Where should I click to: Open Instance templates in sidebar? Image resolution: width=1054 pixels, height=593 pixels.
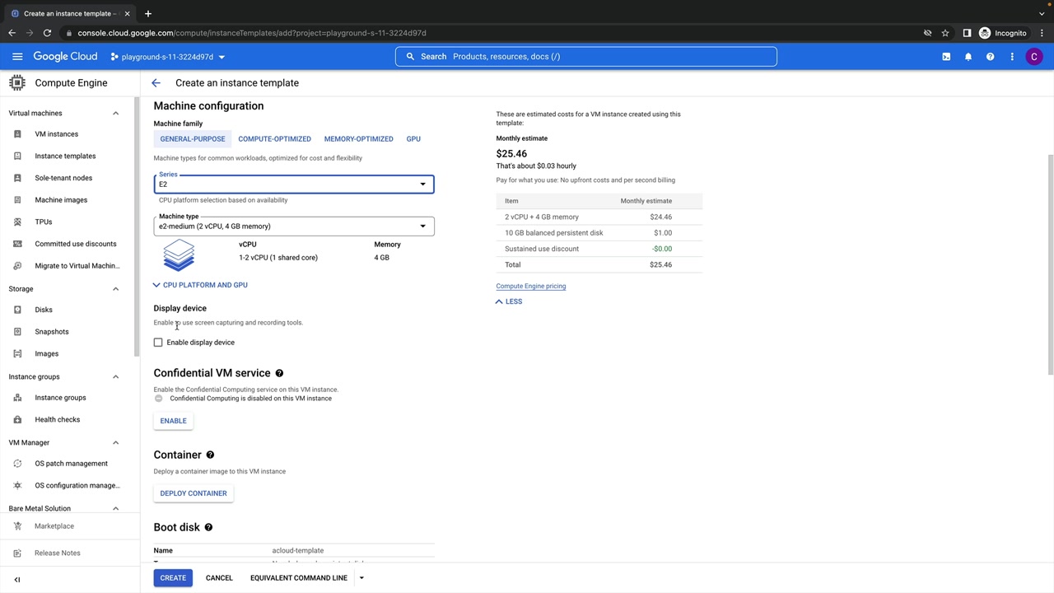65,156
